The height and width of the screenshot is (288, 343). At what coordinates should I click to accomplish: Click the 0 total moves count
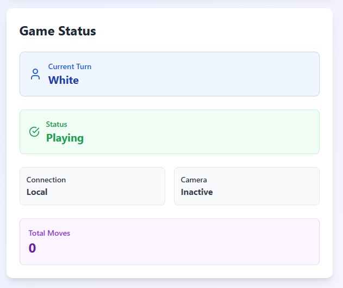click(32, 248)
